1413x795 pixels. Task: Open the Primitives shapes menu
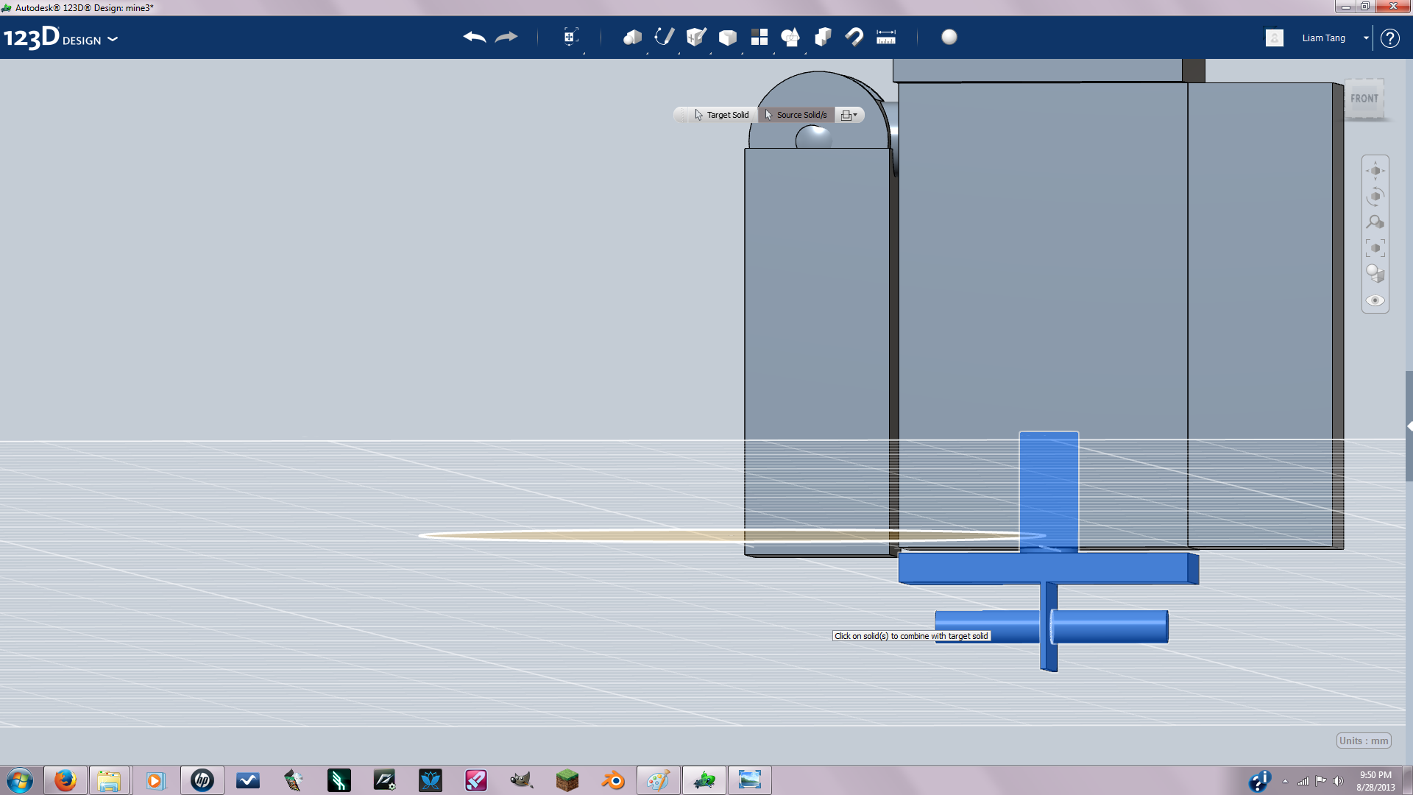tap(632, 38)
